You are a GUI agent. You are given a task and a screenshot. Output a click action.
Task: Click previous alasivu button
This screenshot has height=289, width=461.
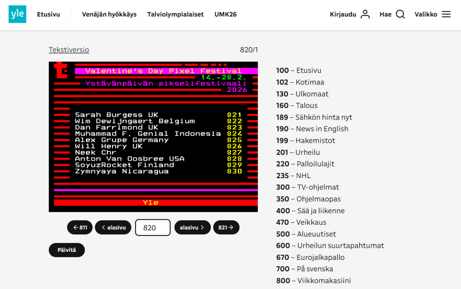click(x=113, y=228)
